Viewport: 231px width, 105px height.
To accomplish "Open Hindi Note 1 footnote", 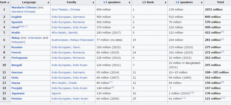I will (x=23, y=27).
